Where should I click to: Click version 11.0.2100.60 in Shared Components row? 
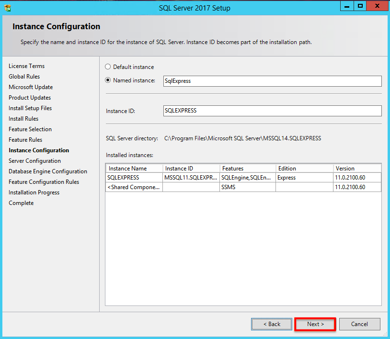(357, 187)
